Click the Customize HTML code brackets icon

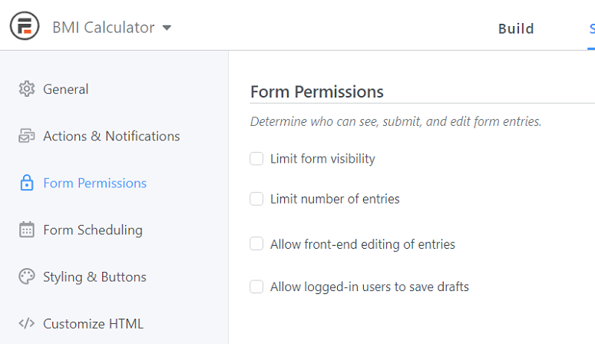[27, 323]
